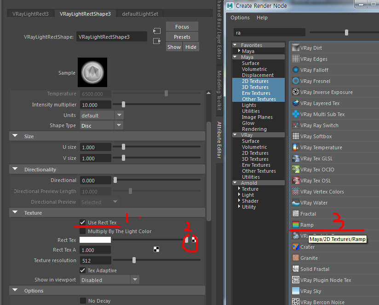Pick the VRay Tex OSL icon
The image size is (379, 305).
pyautogui.click(x=295, y=180)
